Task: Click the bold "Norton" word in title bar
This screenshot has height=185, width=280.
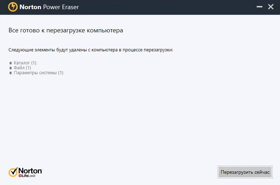Action: 31,7
